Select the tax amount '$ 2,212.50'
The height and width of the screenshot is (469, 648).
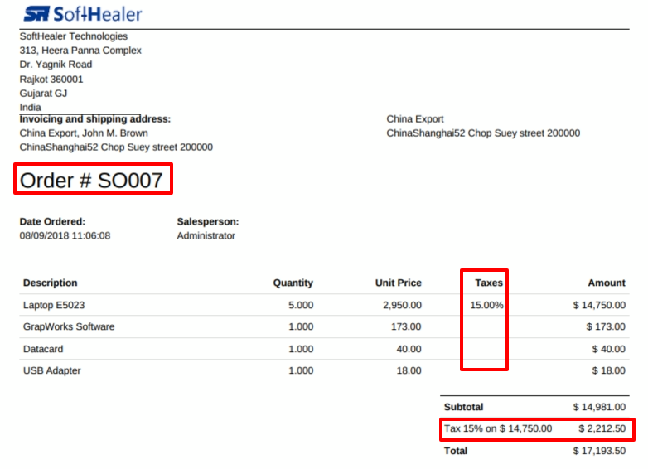click(x=602, y=428)
